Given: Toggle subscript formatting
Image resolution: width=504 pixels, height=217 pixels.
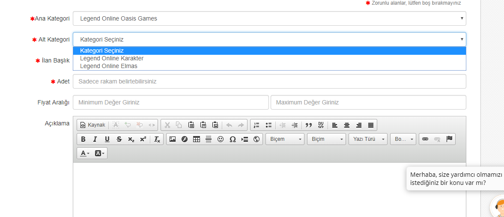Looking at the screenshot, I should [131, 139].
